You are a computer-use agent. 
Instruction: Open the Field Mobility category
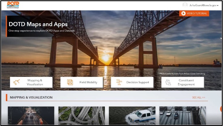pyautogui.click(x=82, y=82)
